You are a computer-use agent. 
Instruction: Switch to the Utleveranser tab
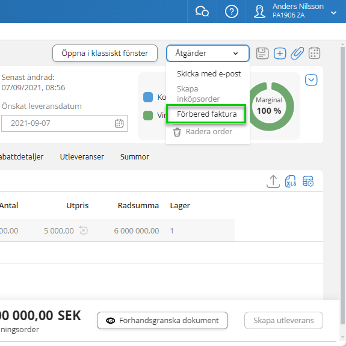pyautogui.click(x=82, y=157)
